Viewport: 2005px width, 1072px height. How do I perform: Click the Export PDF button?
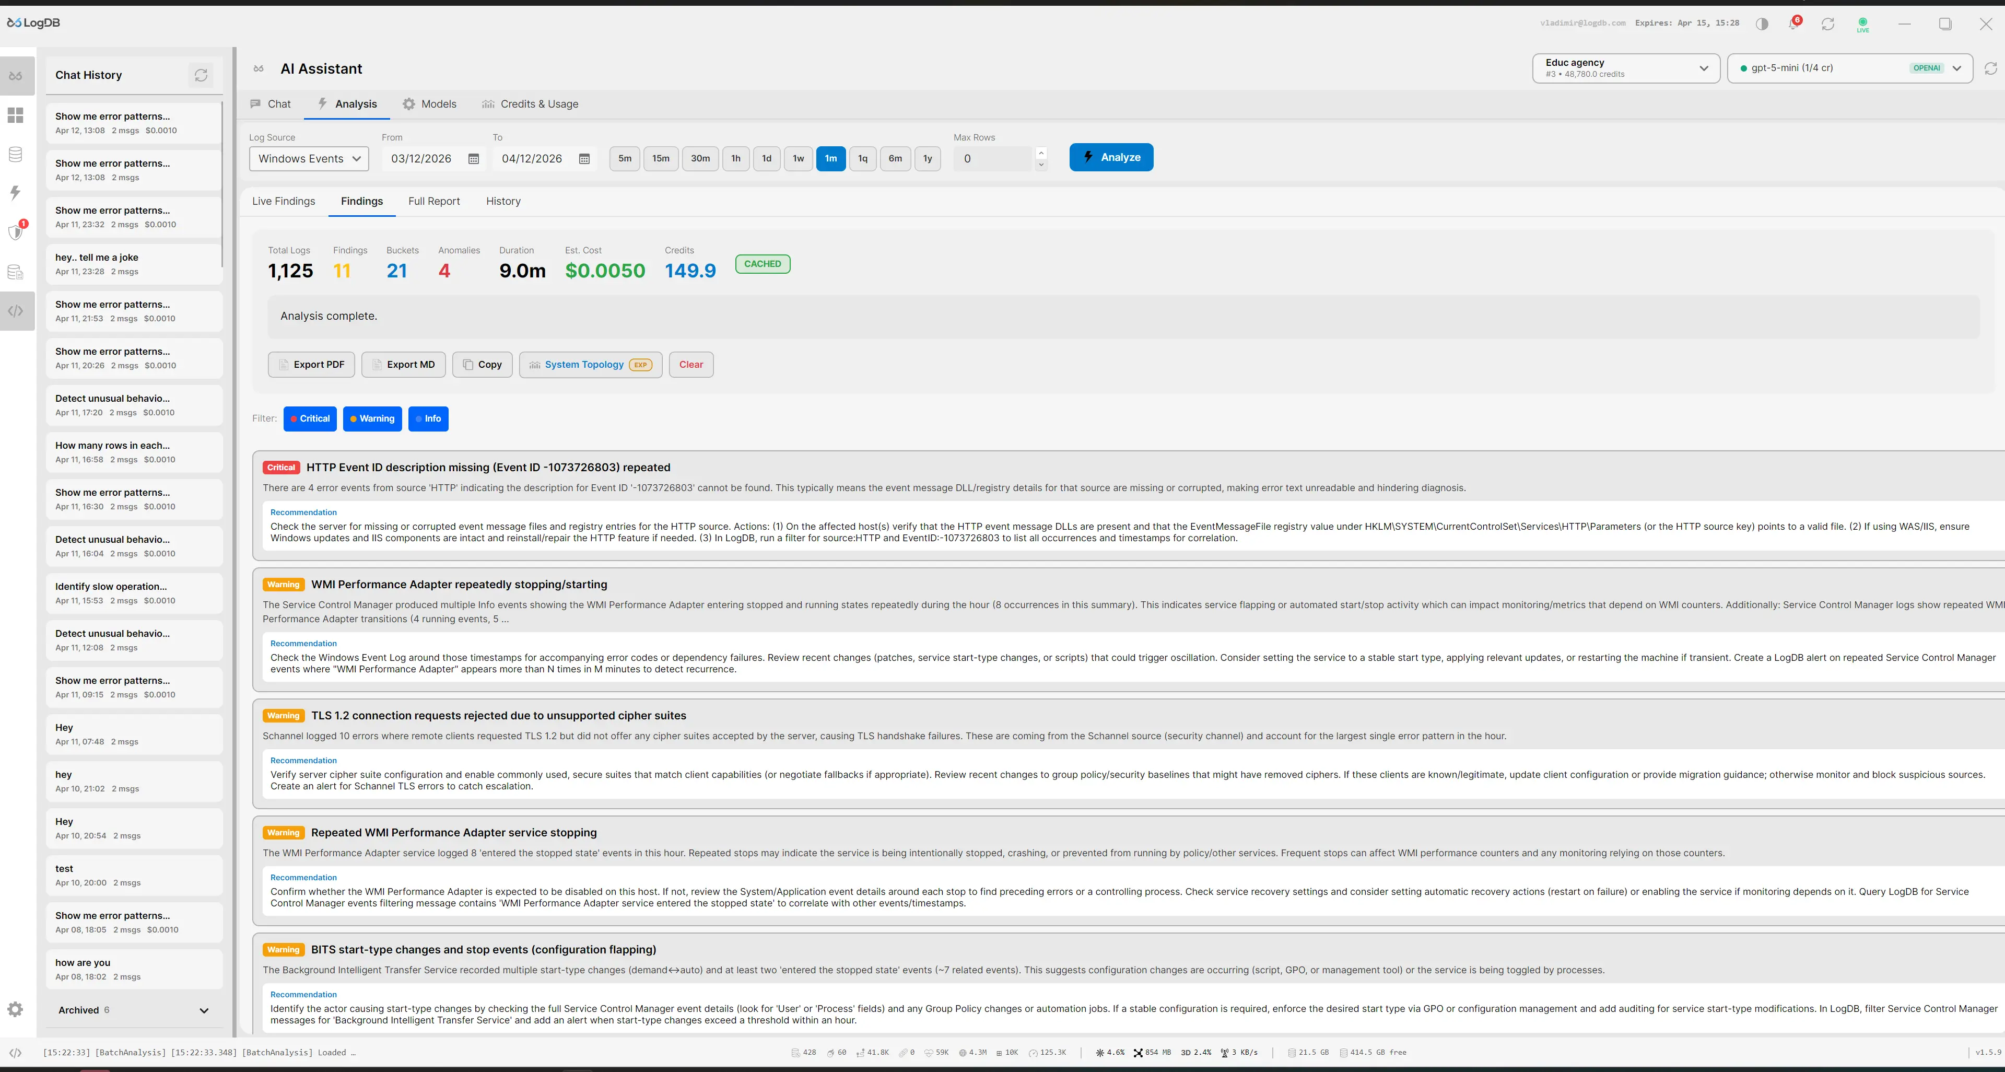tap(311, 364)
